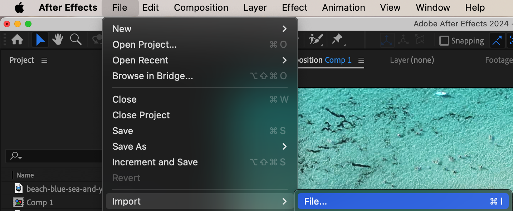The image size is (513, 211).
Task: Select the Selection arrow tool
Action: 40,40
